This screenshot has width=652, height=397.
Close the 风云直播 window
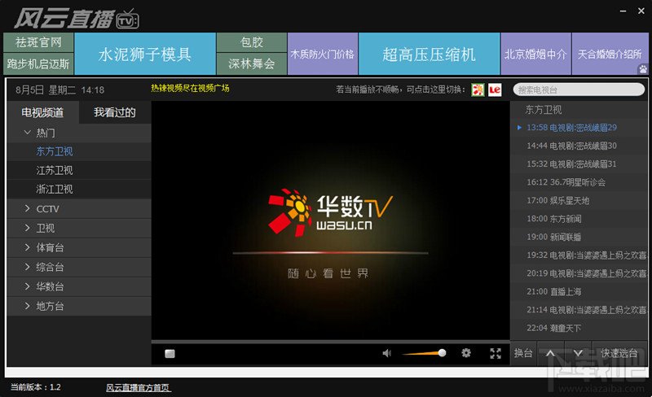641,11
